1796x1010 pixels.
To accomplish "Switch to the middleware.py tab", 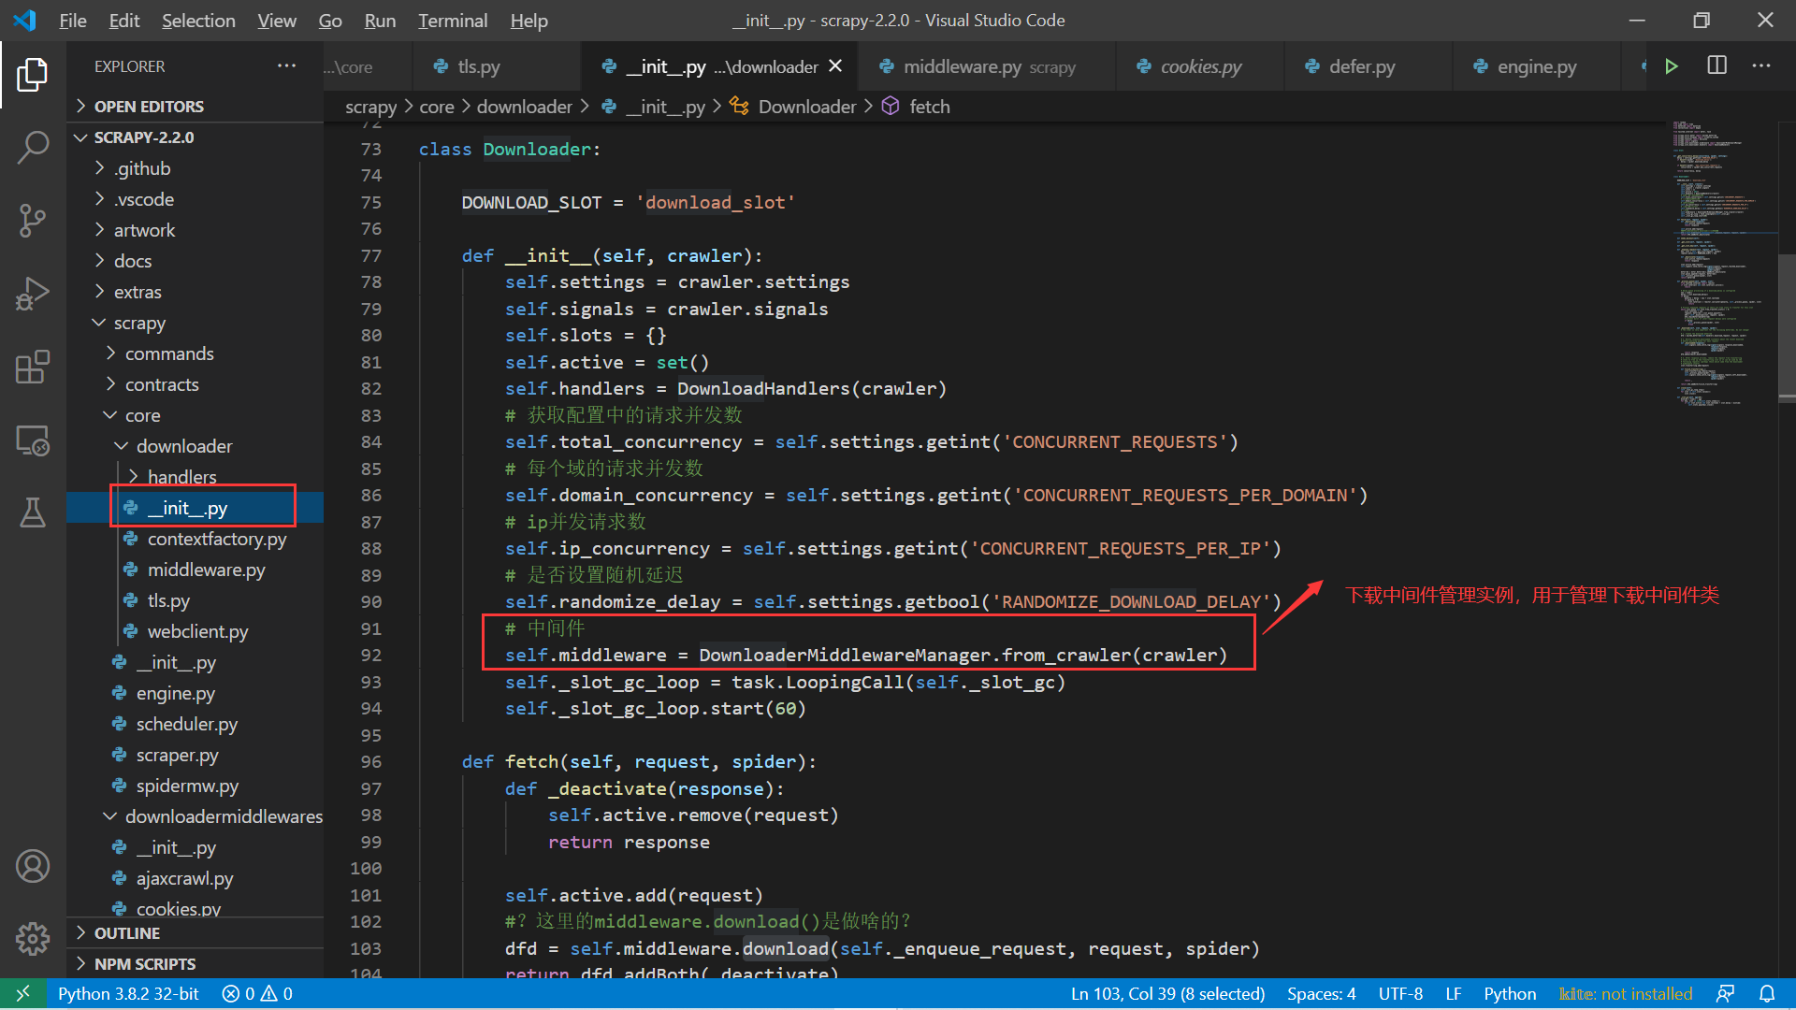I will pyautogui.click(x=988, y=66).
